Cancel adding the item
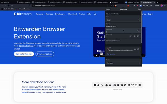 click(x=108, y=9)
